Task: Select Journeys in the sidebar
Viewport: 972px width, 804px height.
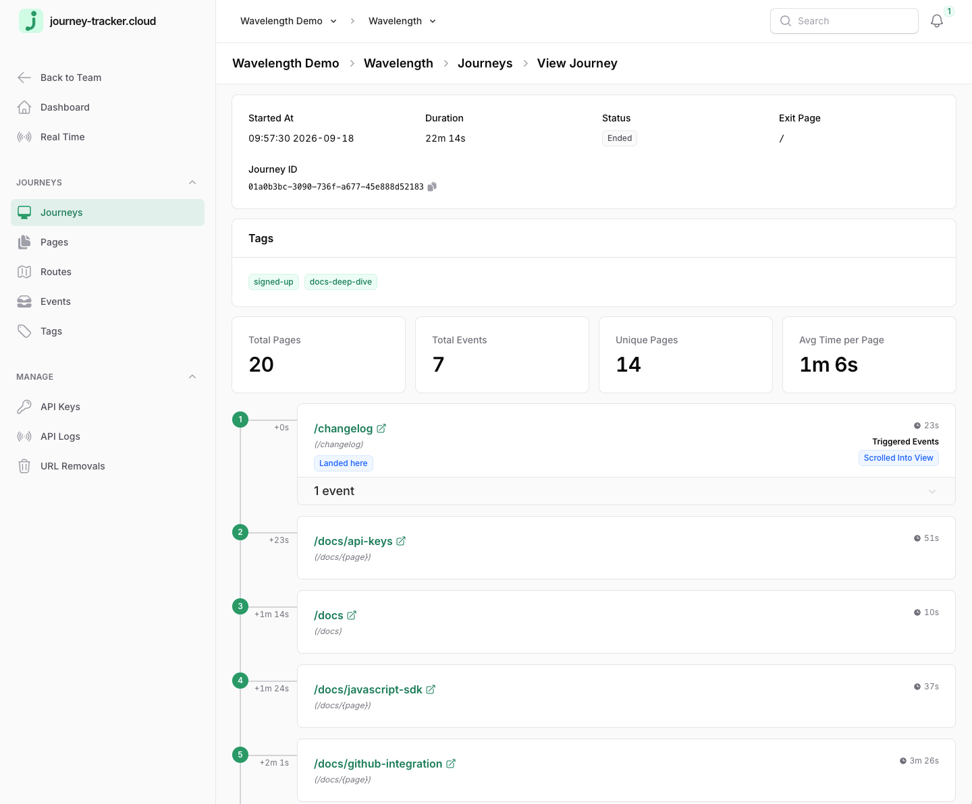Action: point(107,212)
